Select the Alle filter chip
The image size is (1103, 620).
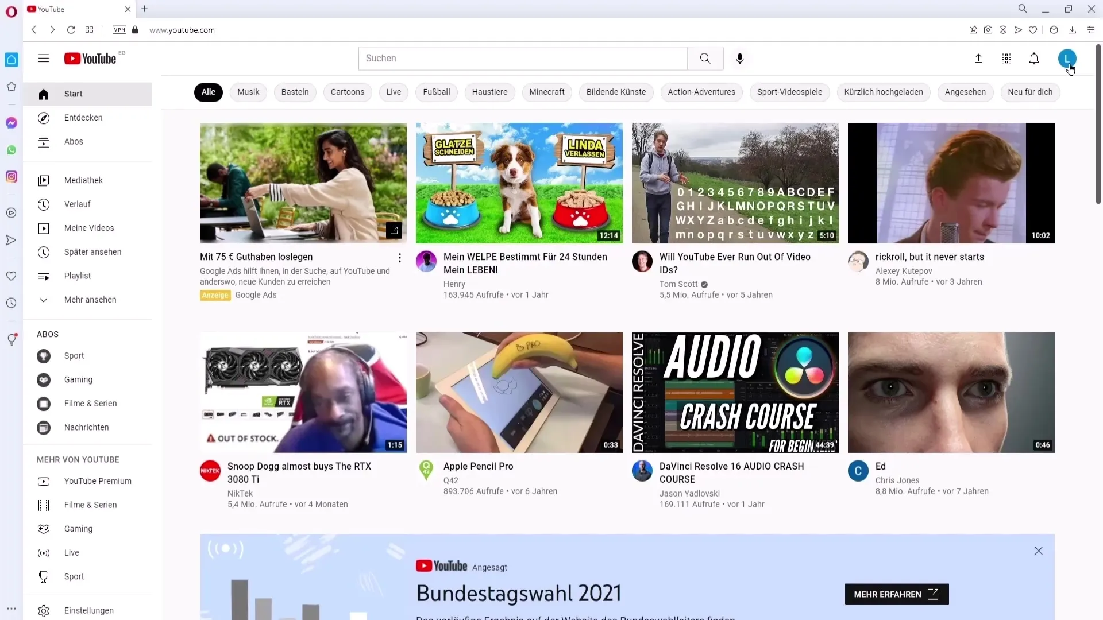[x=209, y=92]
